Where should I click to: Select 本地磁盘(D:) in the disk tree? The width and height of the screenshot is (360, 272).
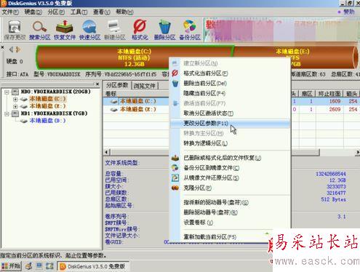47,121
